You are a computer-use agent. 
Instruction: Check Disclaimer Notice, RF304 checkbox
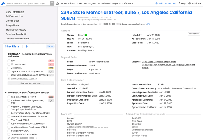(x=9, y=97)
